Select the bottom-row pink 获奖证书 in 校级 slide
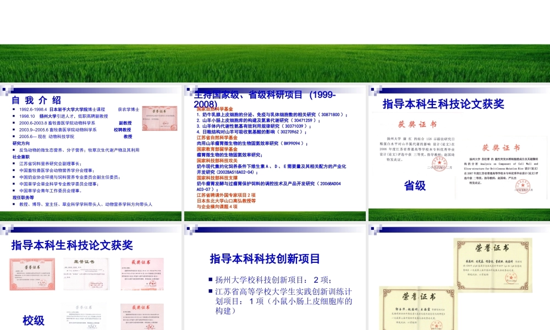The image size is (550, 330). [142, 317]
